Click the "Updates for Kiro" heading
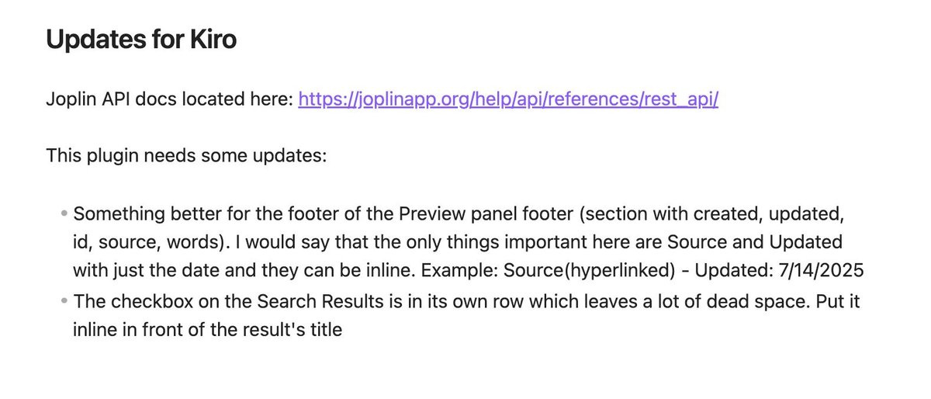The image size is (931, 399). [x=141, y=40]
